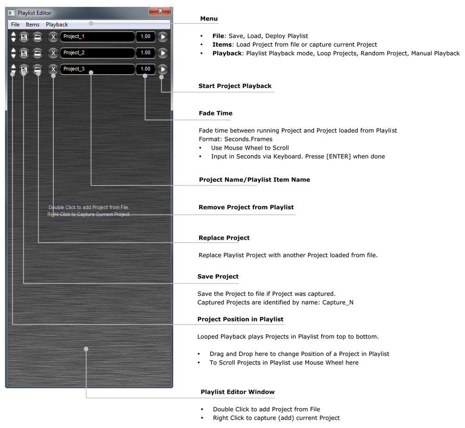Delete Project_3 using its X button

click(53, 69)
